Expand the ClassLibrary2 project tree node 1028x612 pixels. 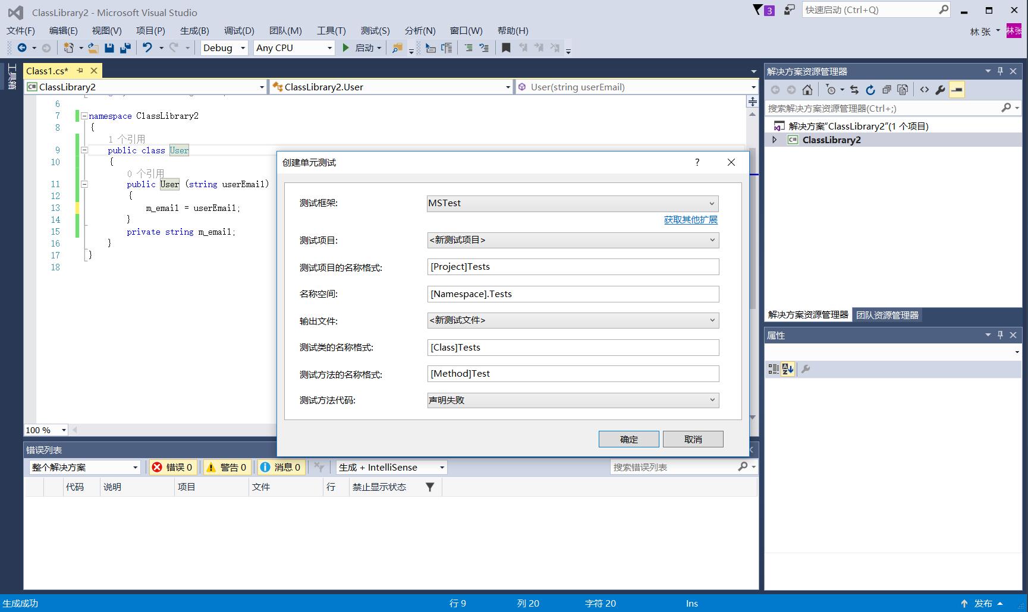coord(774,140)
